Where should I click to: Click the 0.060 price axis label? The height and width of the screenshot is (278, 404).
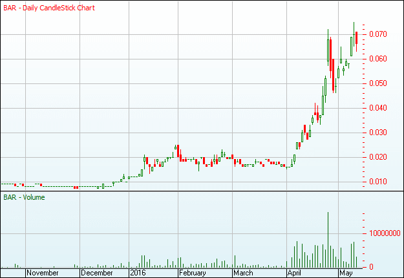[x=378, y=59]
